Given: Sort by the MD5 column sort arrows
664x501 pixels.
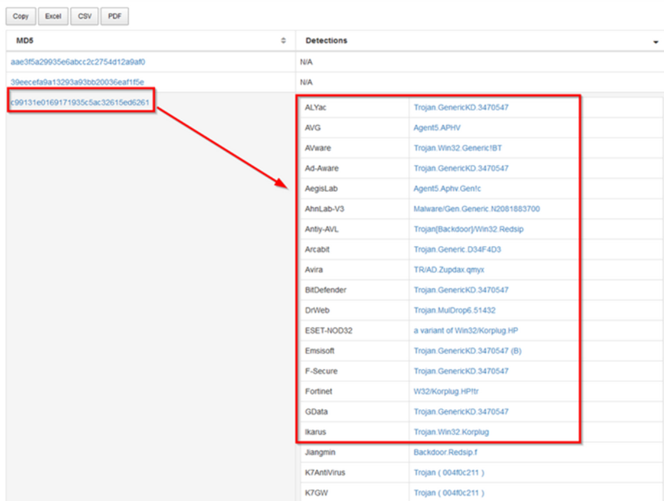Looking at the screenshot, I should 283,41.
